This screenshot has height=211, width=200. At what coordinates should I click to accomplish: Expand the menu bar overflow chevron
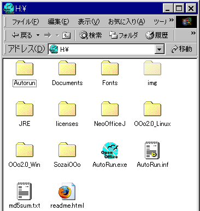[171, 20]
